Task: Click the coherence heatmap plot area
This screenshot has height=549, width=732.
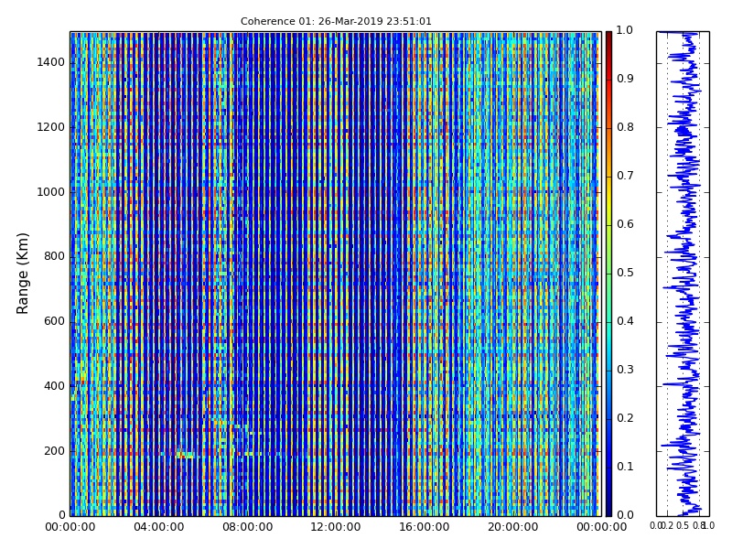Action: click(336, 274)
